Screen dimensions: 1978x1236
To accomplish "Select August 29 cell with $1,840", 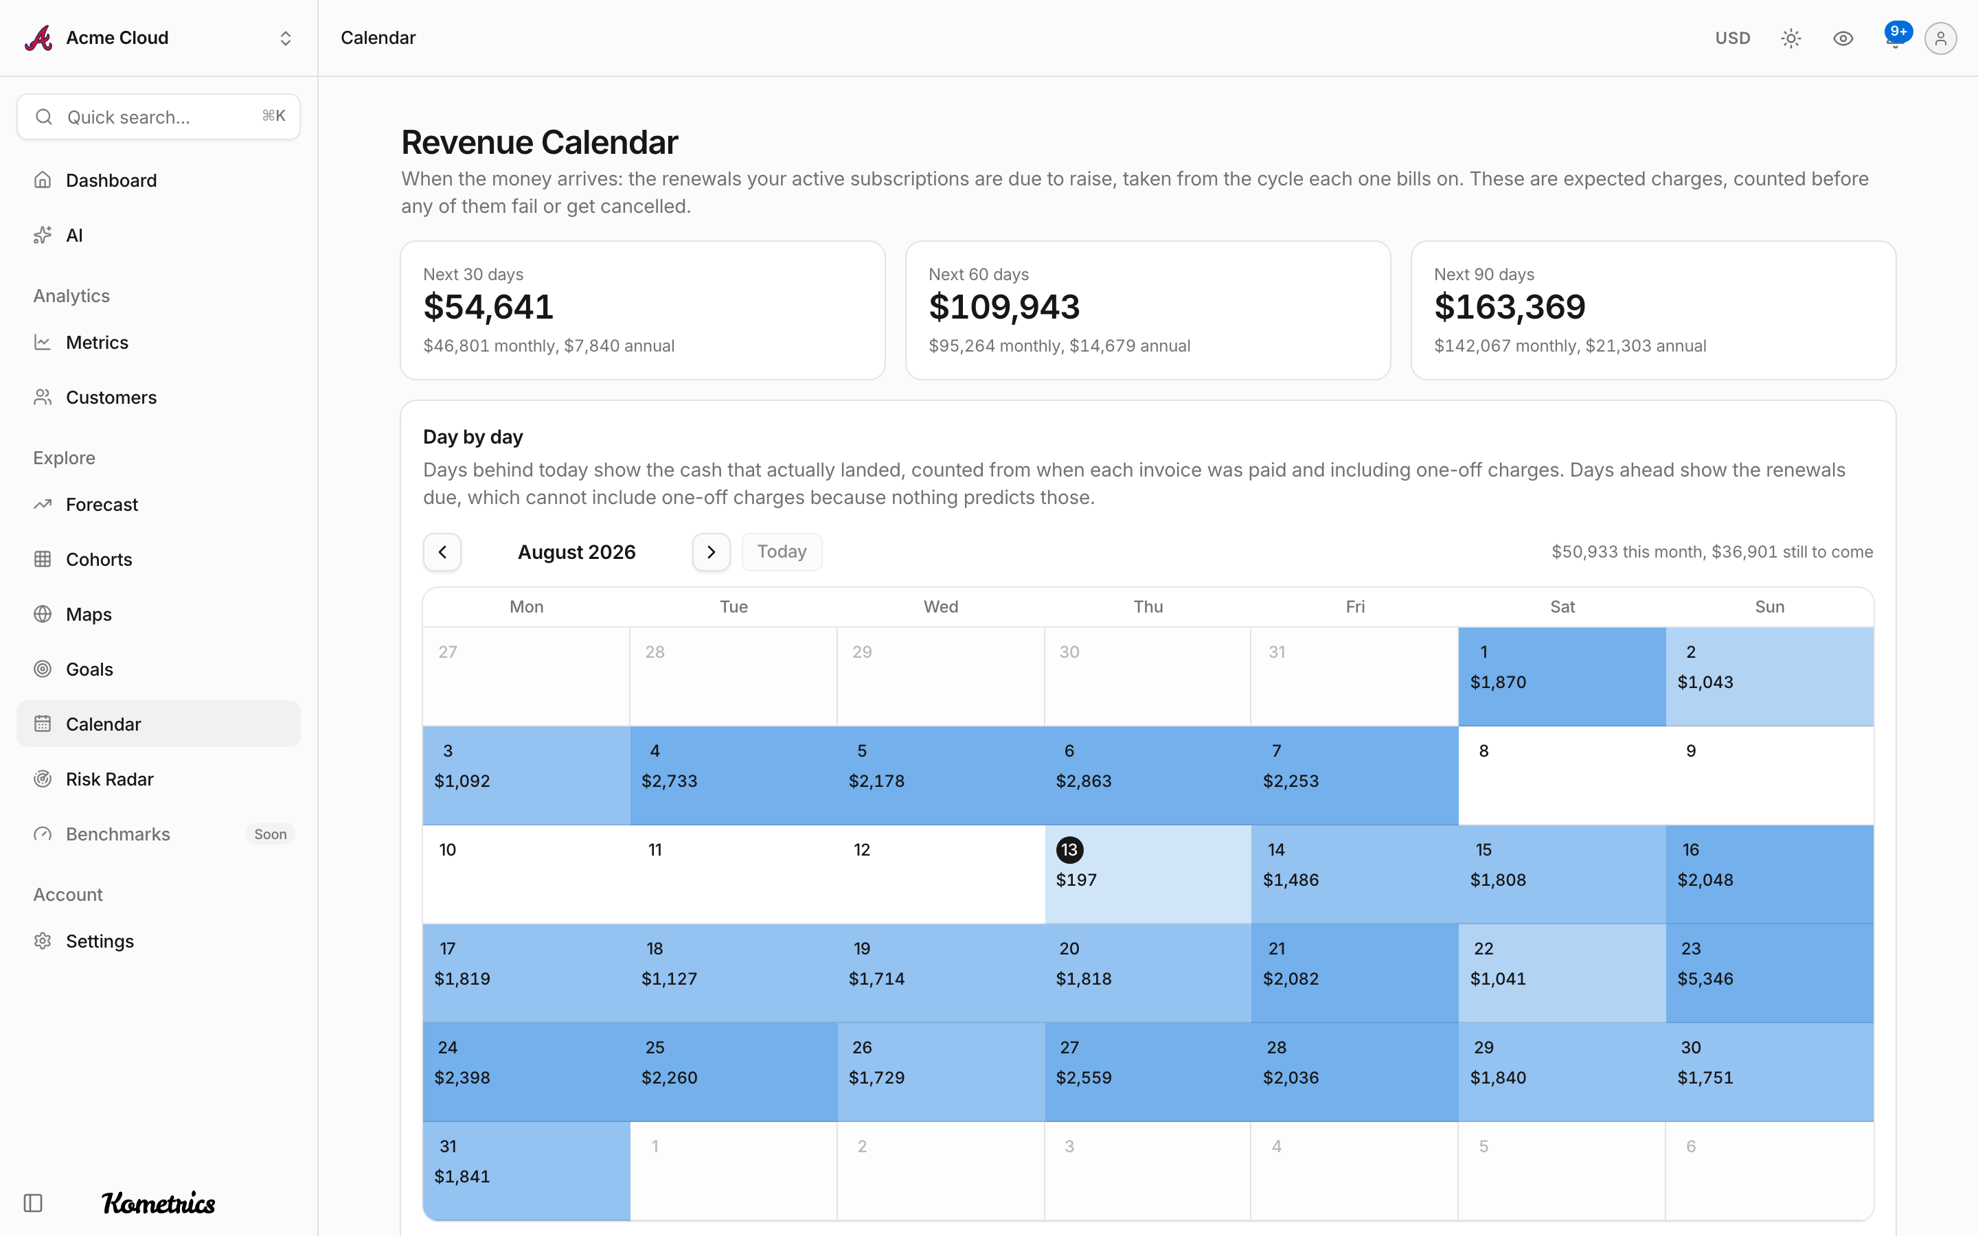I will point(1562,1073).
